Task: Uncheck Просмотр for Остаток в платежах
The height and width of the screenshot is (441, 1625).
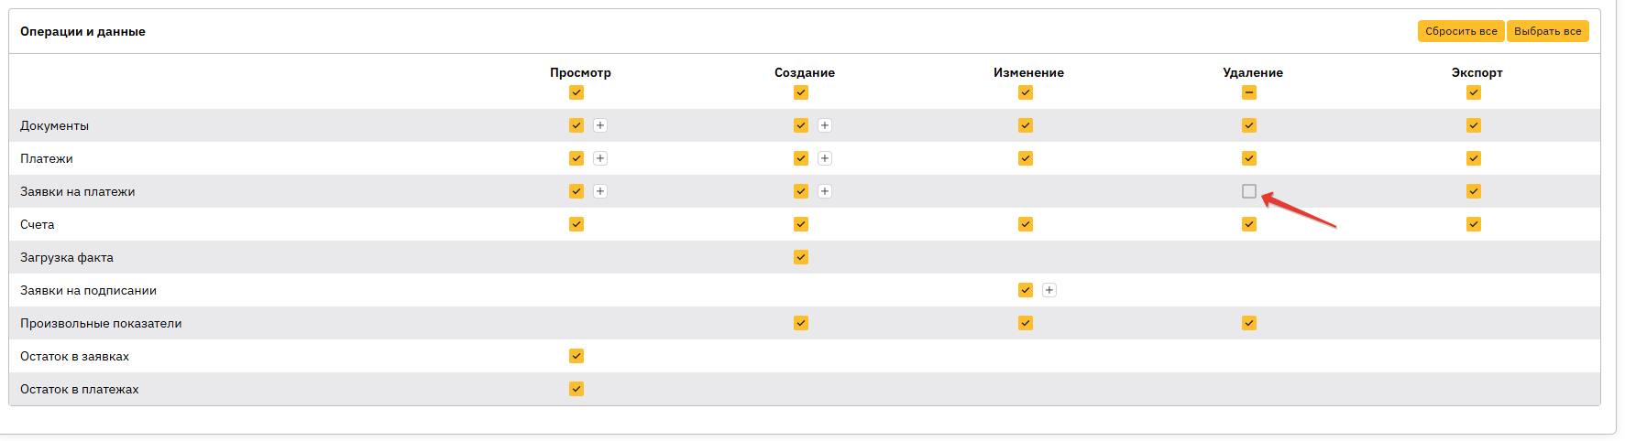Action: 576,389
